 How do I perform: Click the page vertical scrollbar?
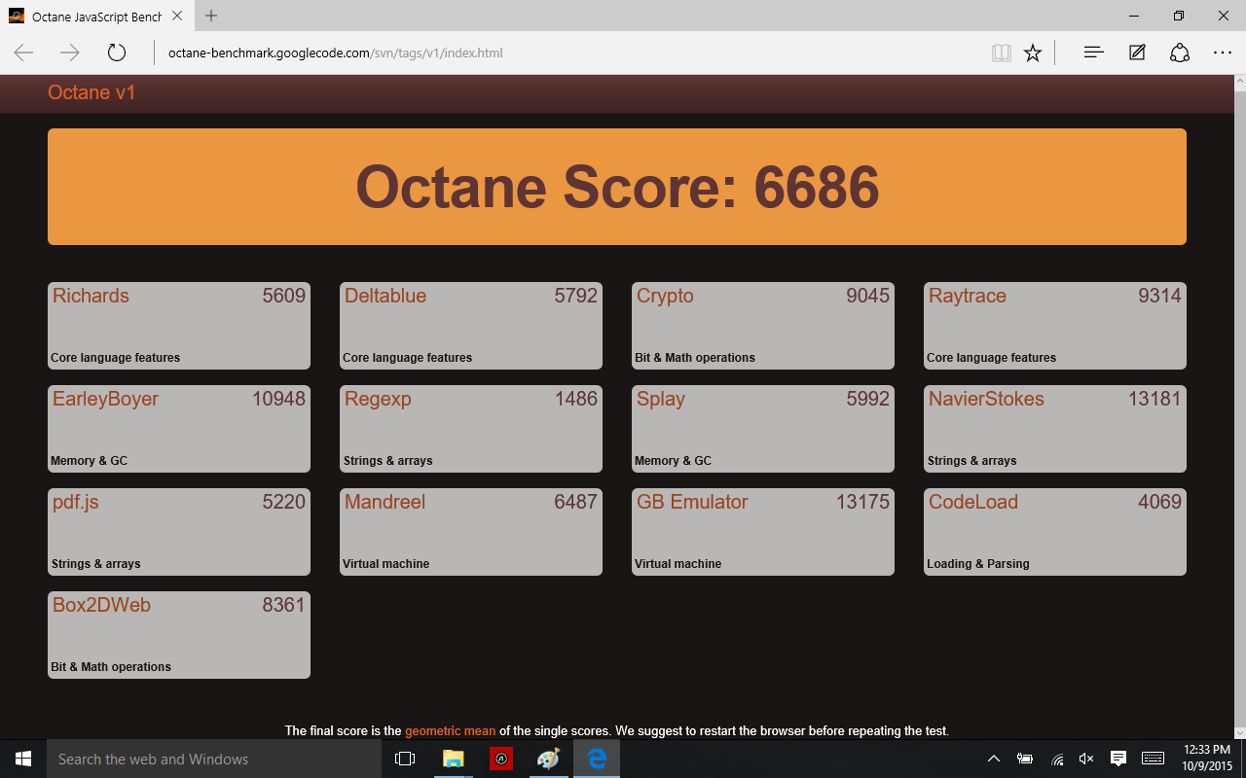pyautogui.click(x=1240, y=408)
